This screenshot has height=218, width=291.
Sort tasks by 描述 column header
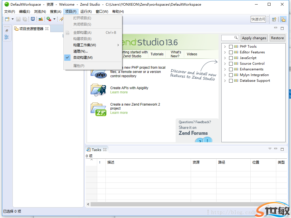point(148,162)
